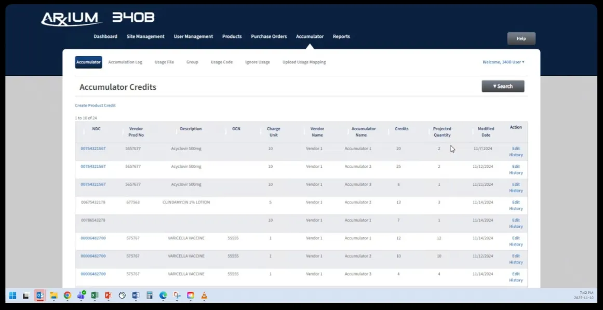Click the Help button
The width and height of the screenshot is (603, 310).
[x=521, y=38]
